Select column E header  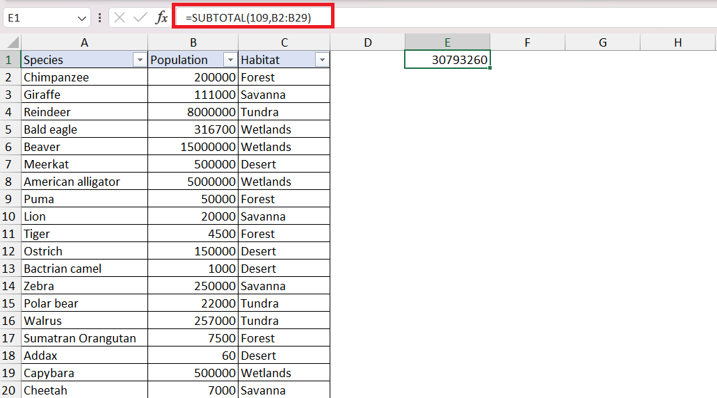[447, 42]
